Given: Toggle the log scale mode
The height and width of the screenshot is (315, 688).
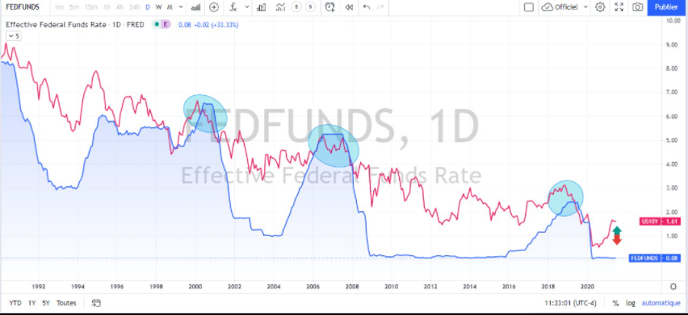Looking at the screenshot, I should point(630,303).
